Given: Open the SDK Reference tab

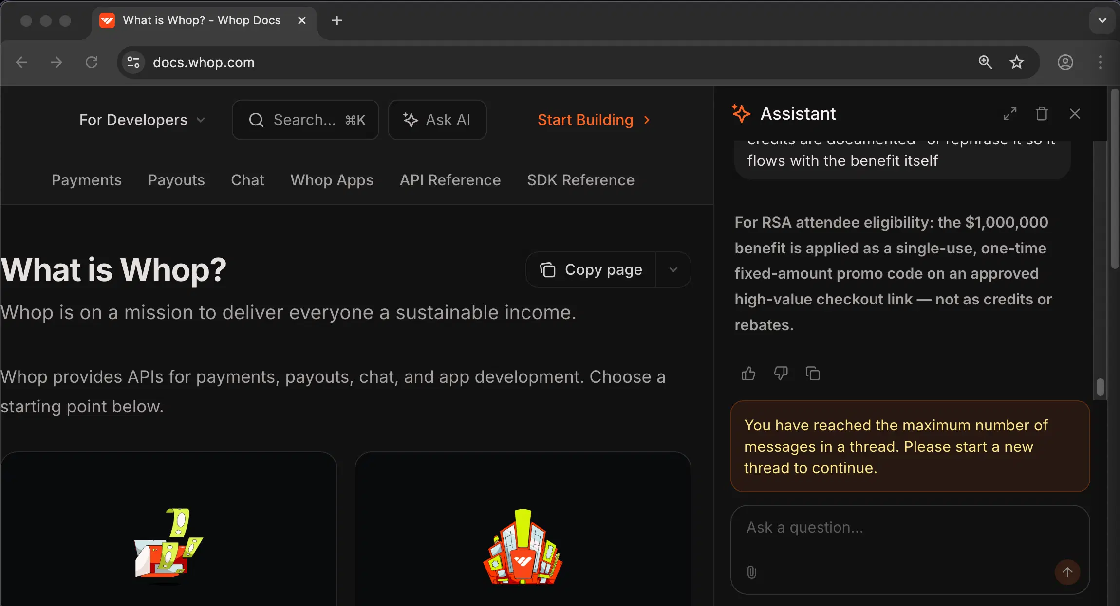Looking at the screenshot, I should click(580, 180).
